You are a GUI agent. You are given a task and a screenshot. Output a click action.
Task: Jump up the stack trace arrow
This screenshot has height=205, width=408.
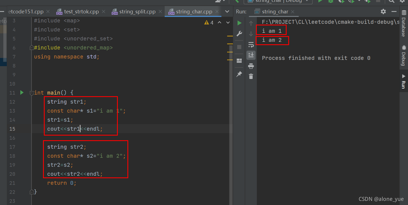pyautogui.click(x=251, y=23)
